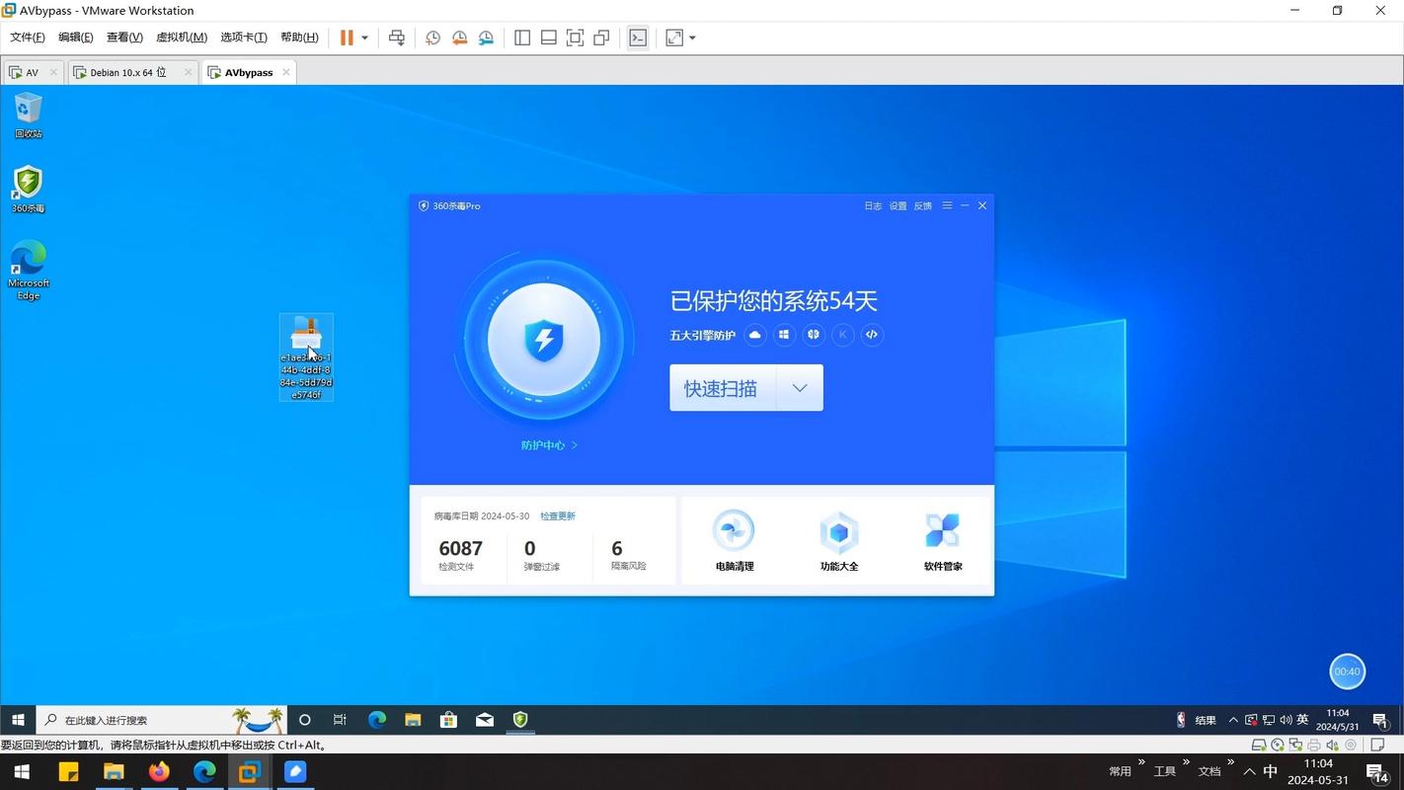Enter VMware full screen mode icon
Screen dimensions: 1404x790
575,38
